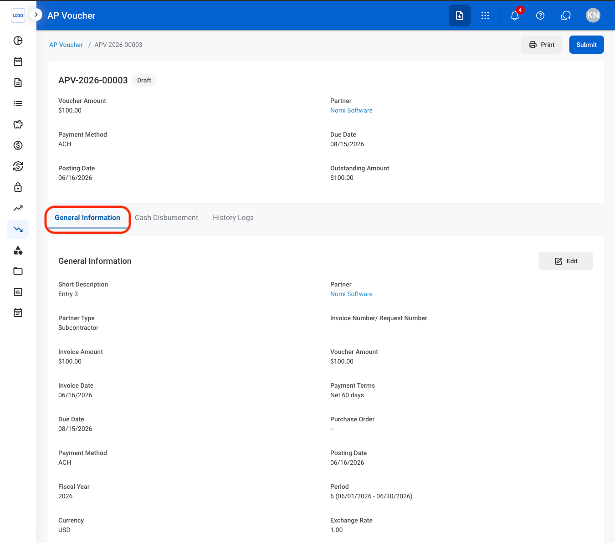Open the chat bubbles icon
This screenshot has width=615, height=543.
coord(566,15)
